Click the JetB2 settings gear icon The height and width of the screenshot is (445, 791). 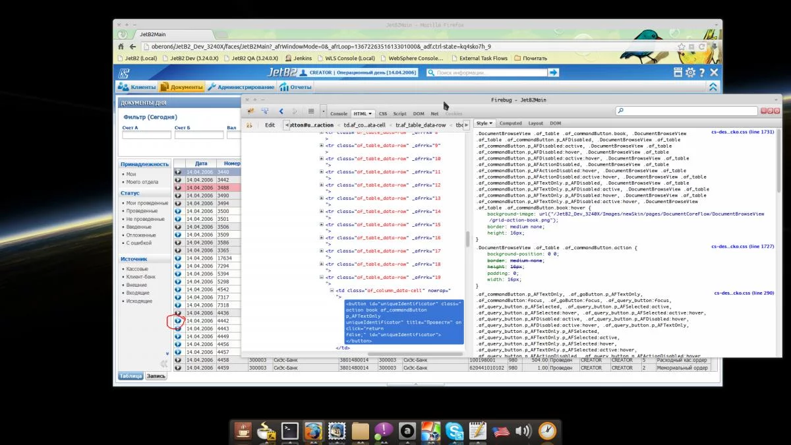coord(690,73)
